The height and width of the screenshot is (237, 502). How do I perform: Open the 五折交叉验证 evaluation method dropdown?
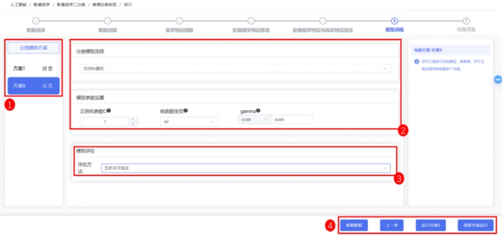click(246, 168)
